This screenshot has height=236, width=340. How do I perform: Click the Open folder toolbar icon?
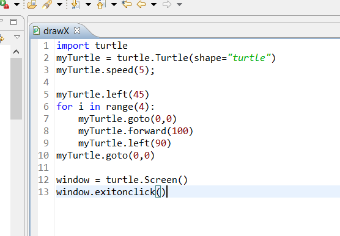pyautogui.click(x=32, y=4)
